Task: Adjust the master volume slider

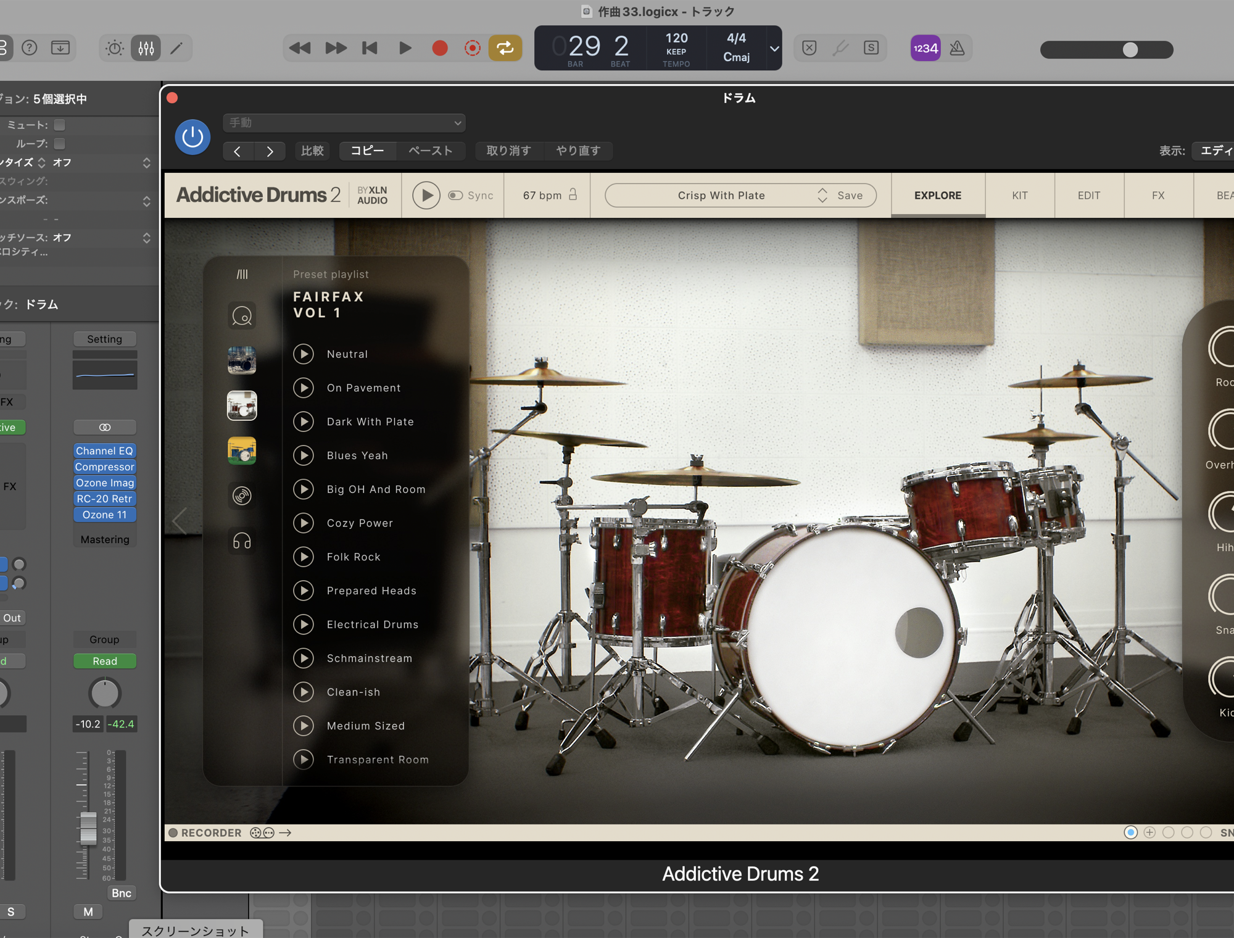Action: click(x=1130, y=50)
